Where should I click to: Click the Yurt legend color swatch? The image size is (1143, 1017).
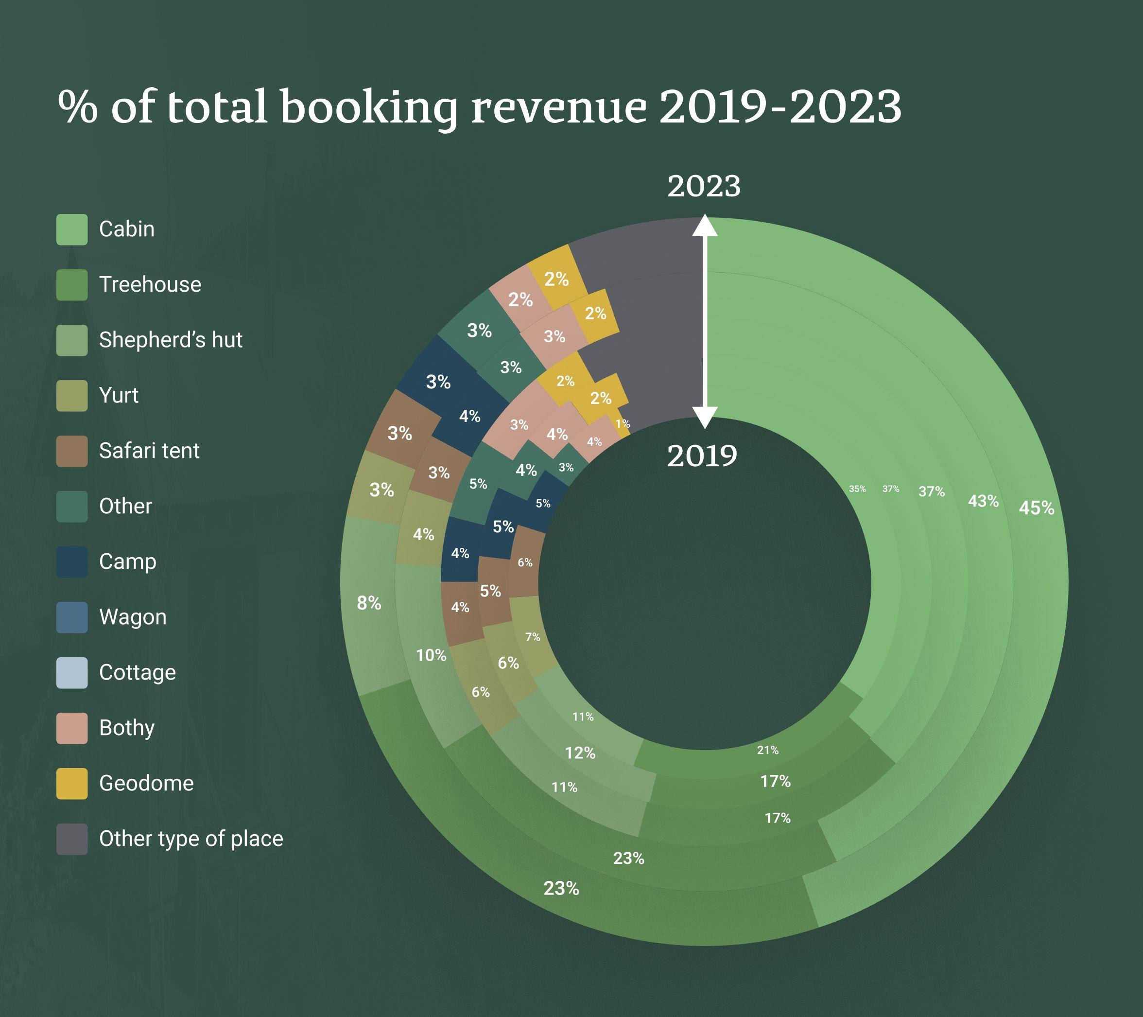pos(71,396)
